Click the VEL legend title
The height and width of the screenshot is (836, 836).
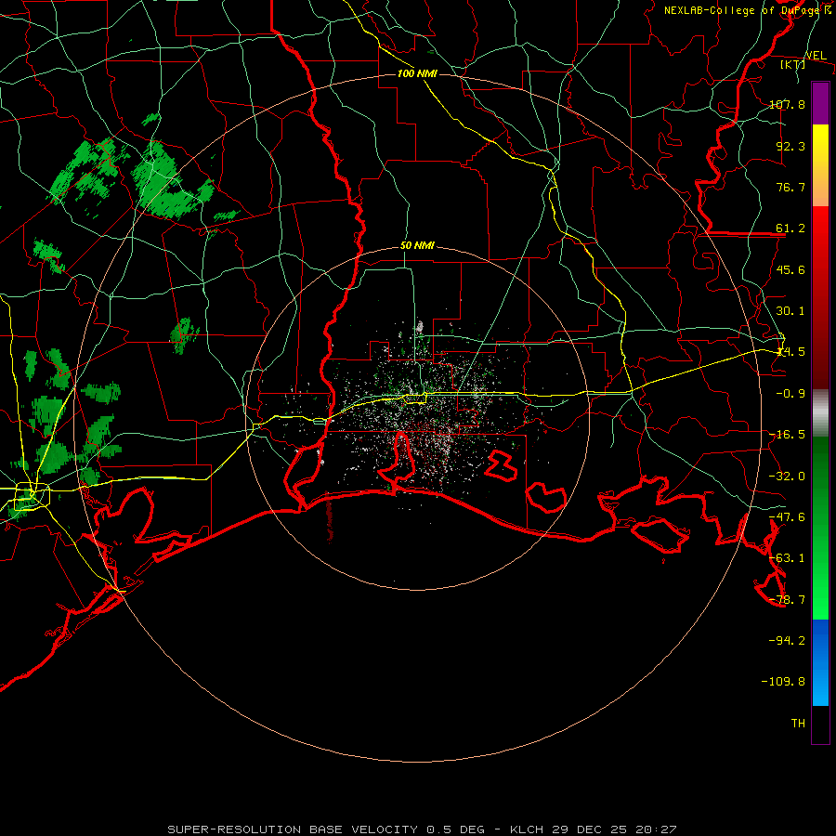pyautogui.click(x=816, y=56)
